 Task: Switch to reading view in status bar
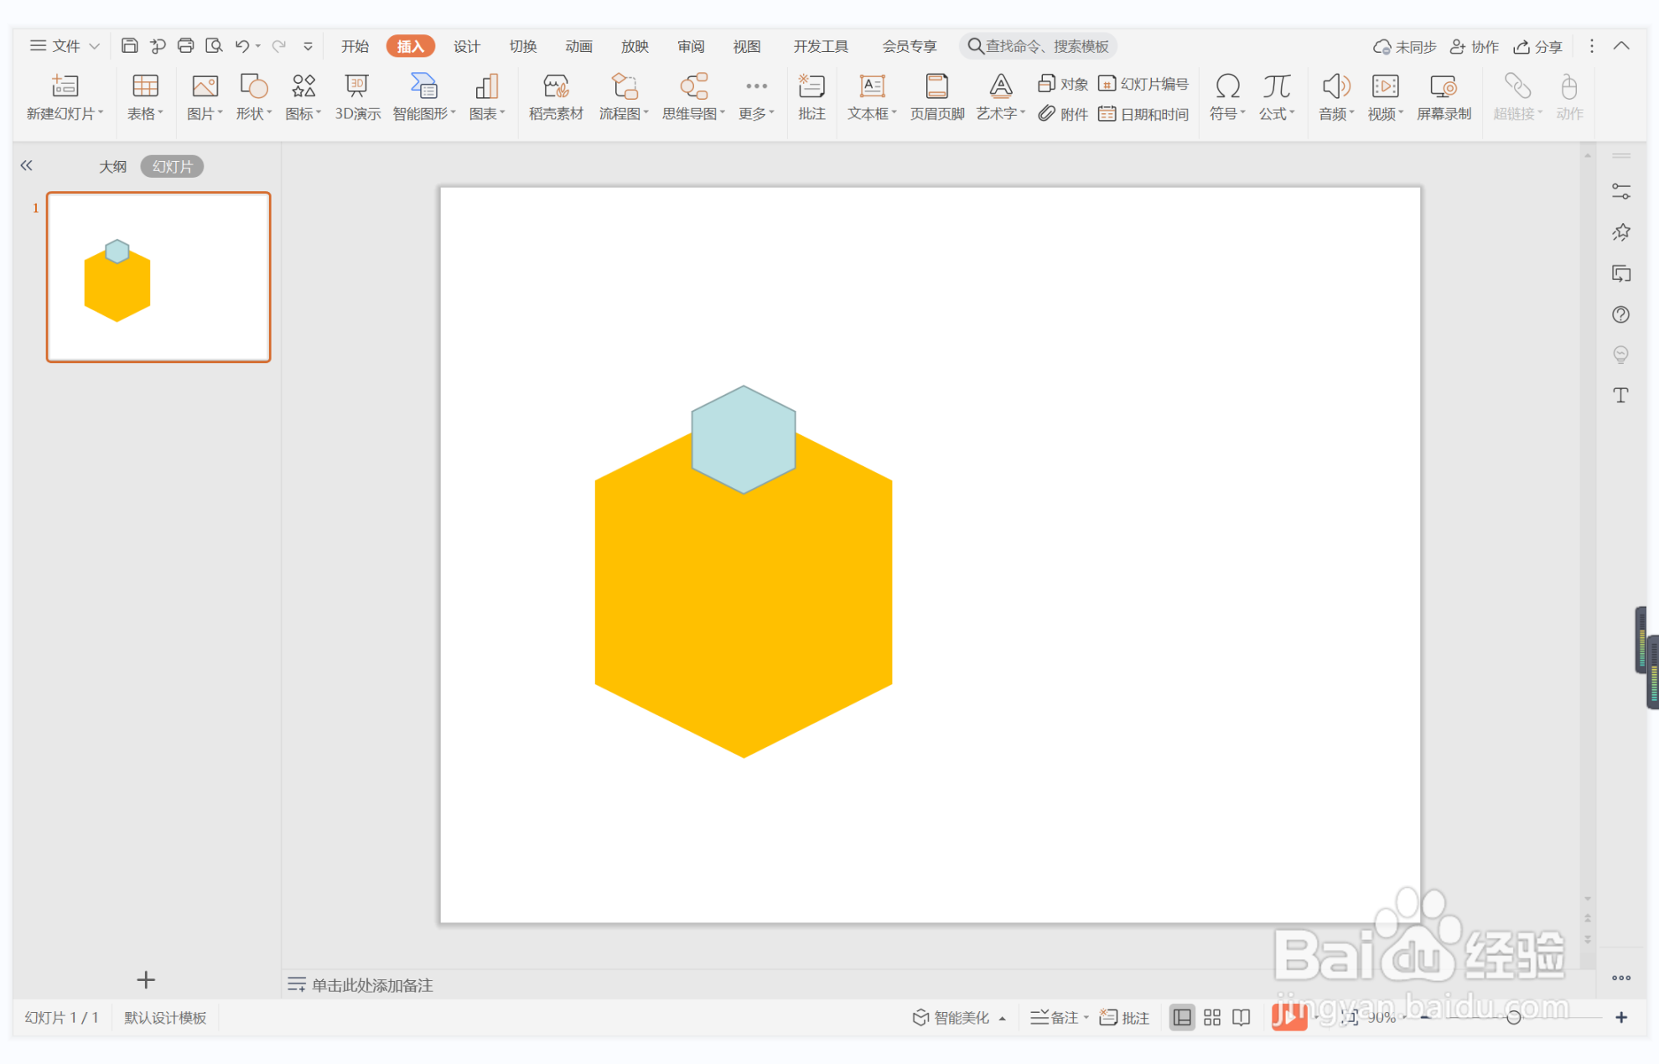click(1241, 1017)
